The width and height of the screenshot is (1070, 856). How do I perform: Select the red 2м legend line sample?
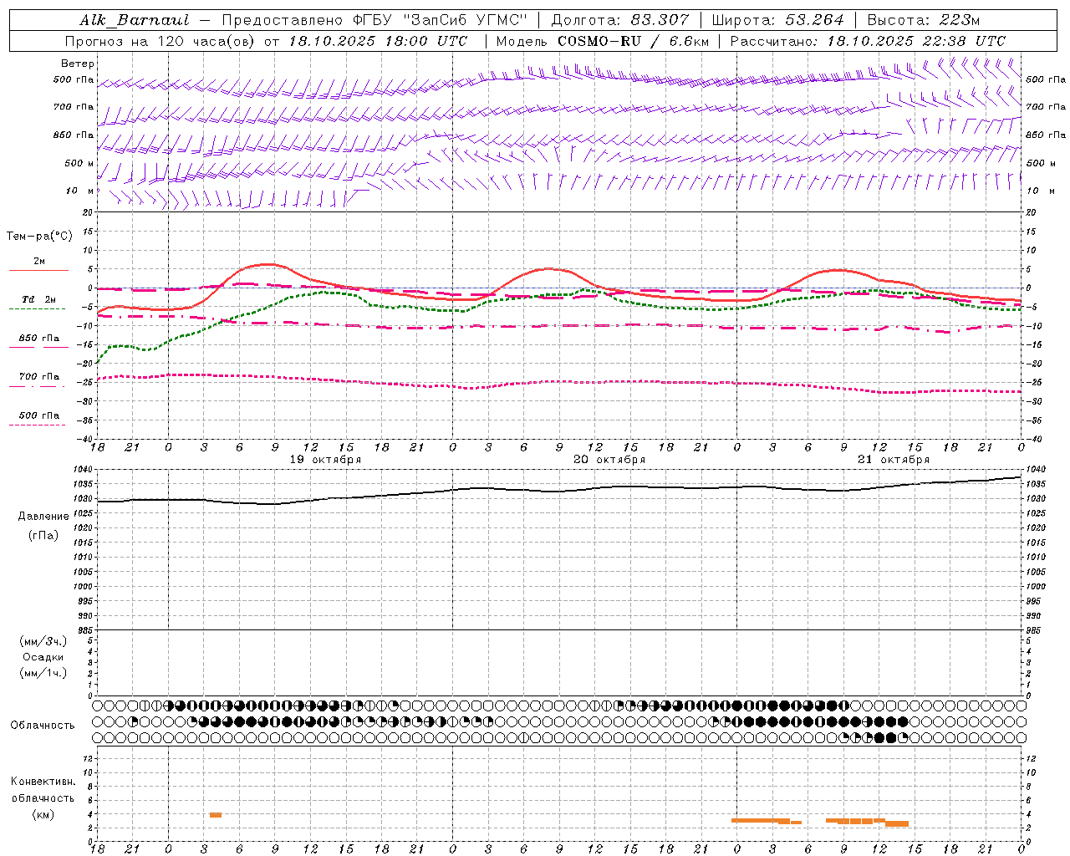tap(38, 270)
